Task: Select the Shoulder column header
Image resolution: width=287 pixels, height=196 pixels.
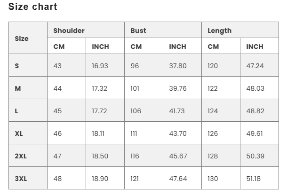Action: click(x=86, y=30)
